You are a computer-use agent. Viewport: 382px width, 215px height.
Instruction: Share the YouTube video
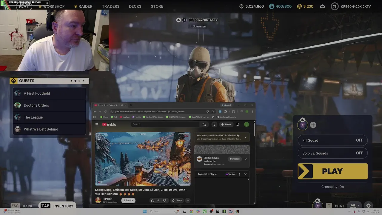pyautogui.click(x=177, y=200)
